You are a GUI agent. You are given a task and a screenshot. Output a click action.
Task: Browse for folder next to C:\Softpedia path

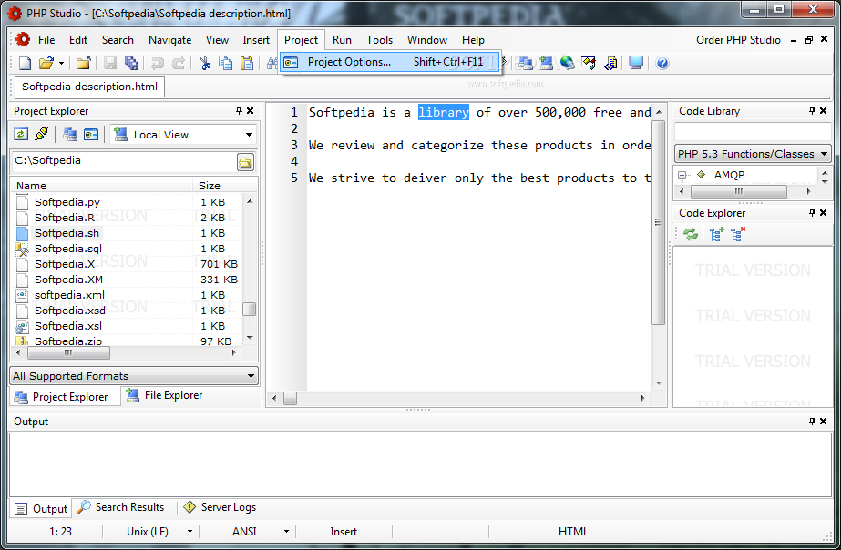click(x=246, y=162)
